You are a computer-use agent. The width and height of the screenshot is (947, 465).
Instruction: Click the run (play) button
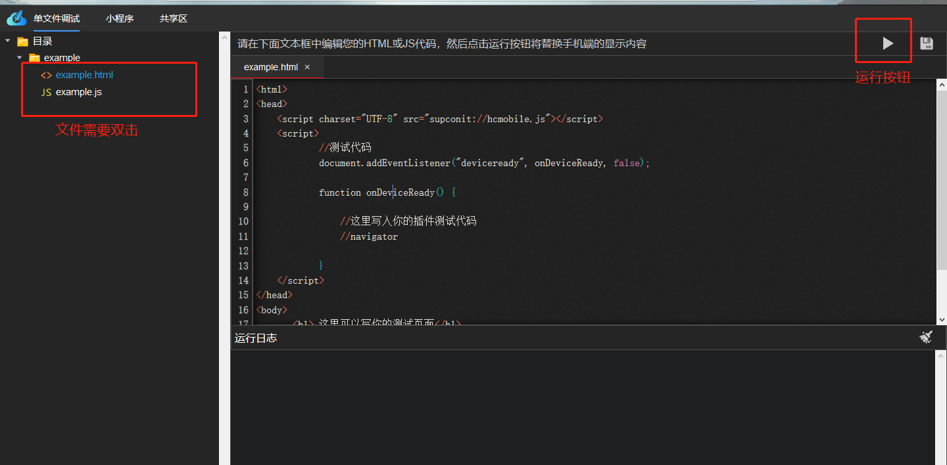(888, 43)
